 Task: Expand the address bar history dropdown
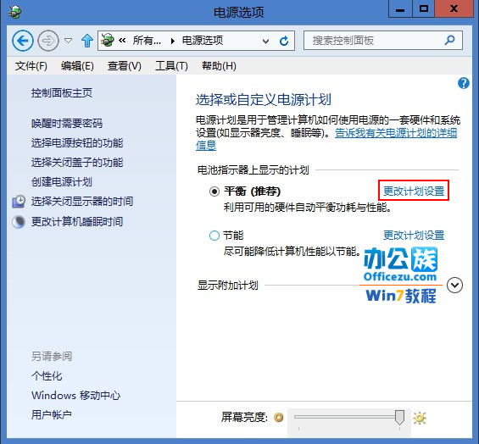[265, 42]
